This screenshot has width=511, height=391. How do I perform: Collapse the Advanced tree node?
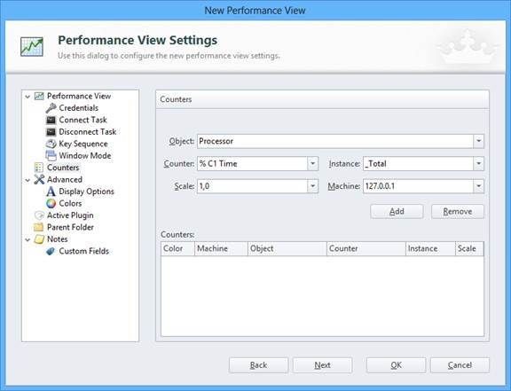pos(28,180)
